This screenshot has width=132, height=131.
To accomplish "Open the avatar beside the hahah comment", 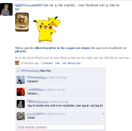I will [x=21, y=116].
